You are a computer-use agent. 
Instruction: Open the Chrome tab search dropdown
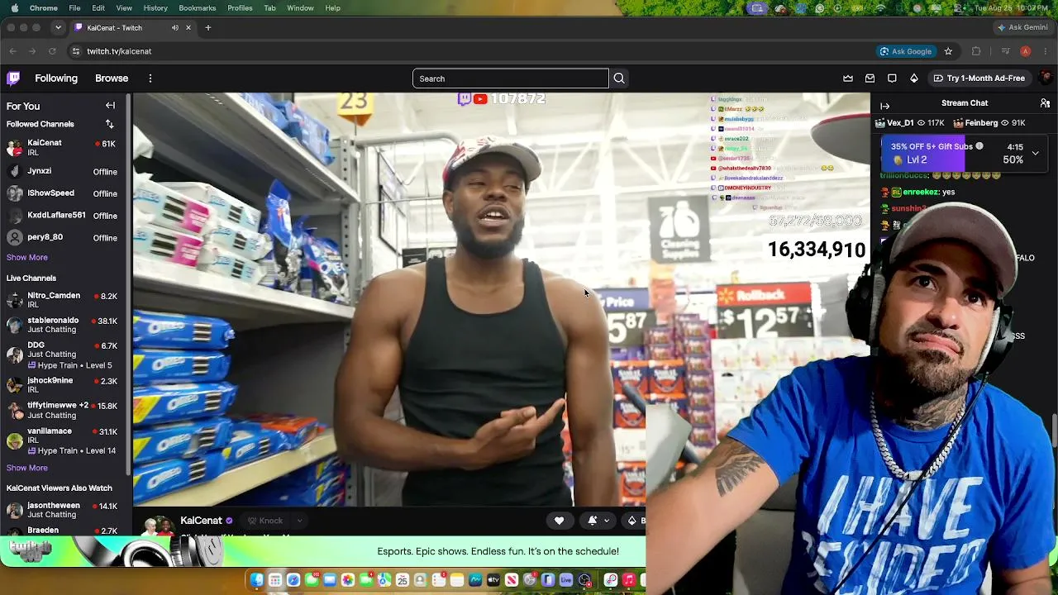coord(58,28)
